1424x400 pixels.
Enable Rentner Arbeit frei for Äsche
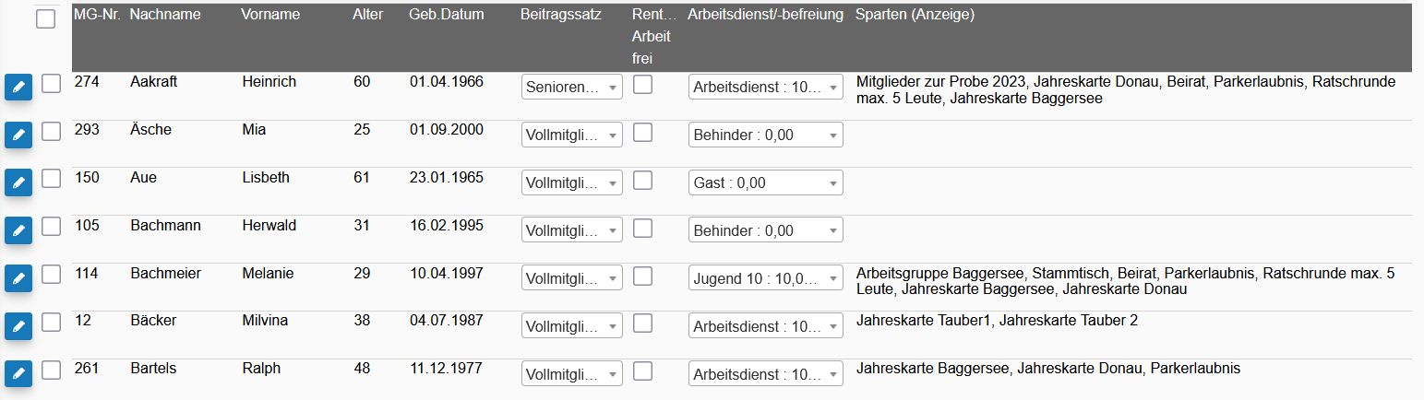coord(642,132)
